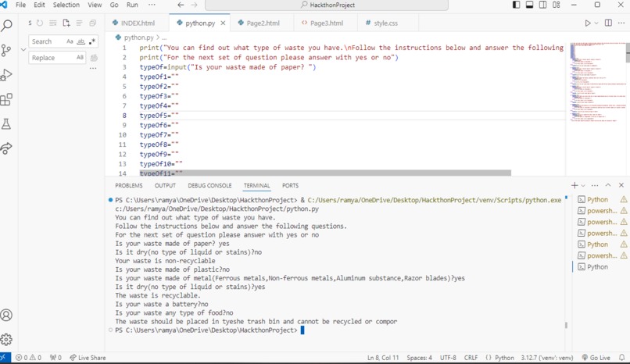The height and width of the screenshot is (364, 630).
Task: Toggle primary side bar visibility
Action: click(517, 5)
